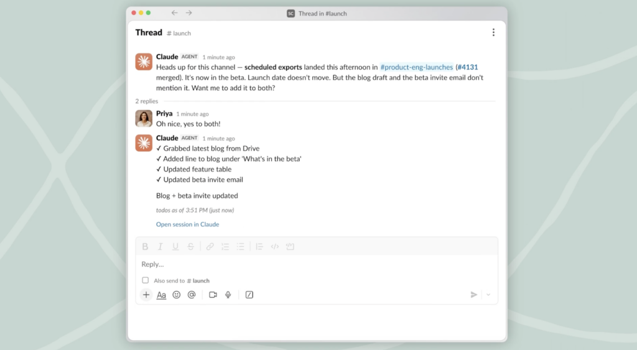
Task: Open the plus attachments menu
Action: (146, 295)
